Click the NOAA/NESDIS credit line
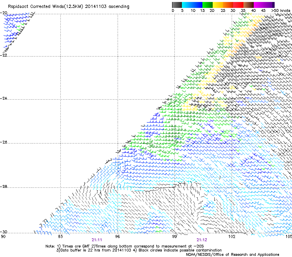 232,255
